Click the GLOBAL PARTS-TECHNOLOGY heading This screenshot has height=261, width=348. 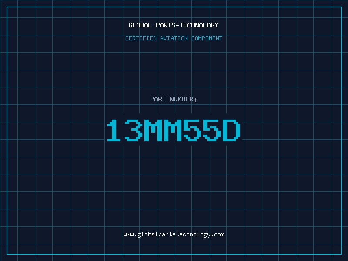[x=174, y=25]
